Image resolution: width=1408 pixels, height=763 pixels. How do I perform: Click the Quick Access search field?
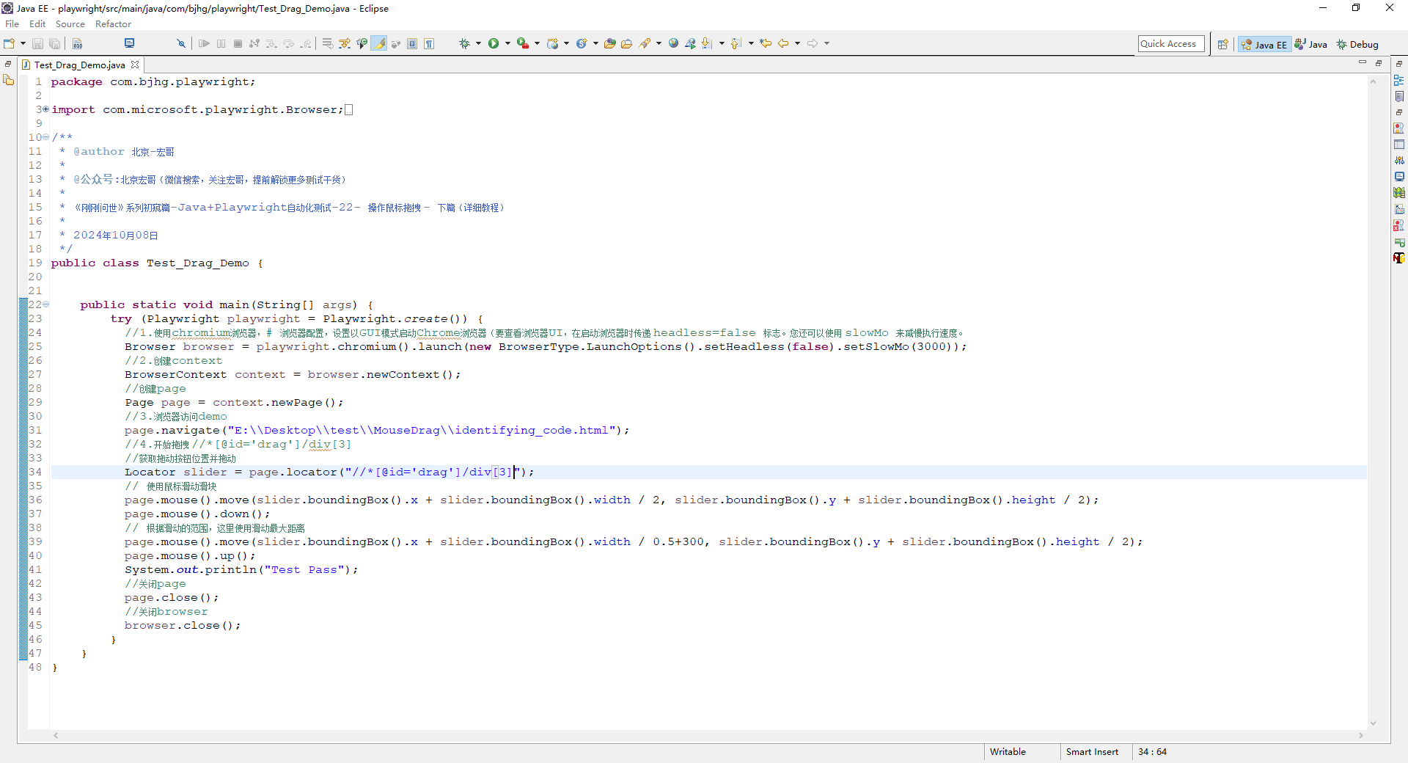pos(1170,44)
